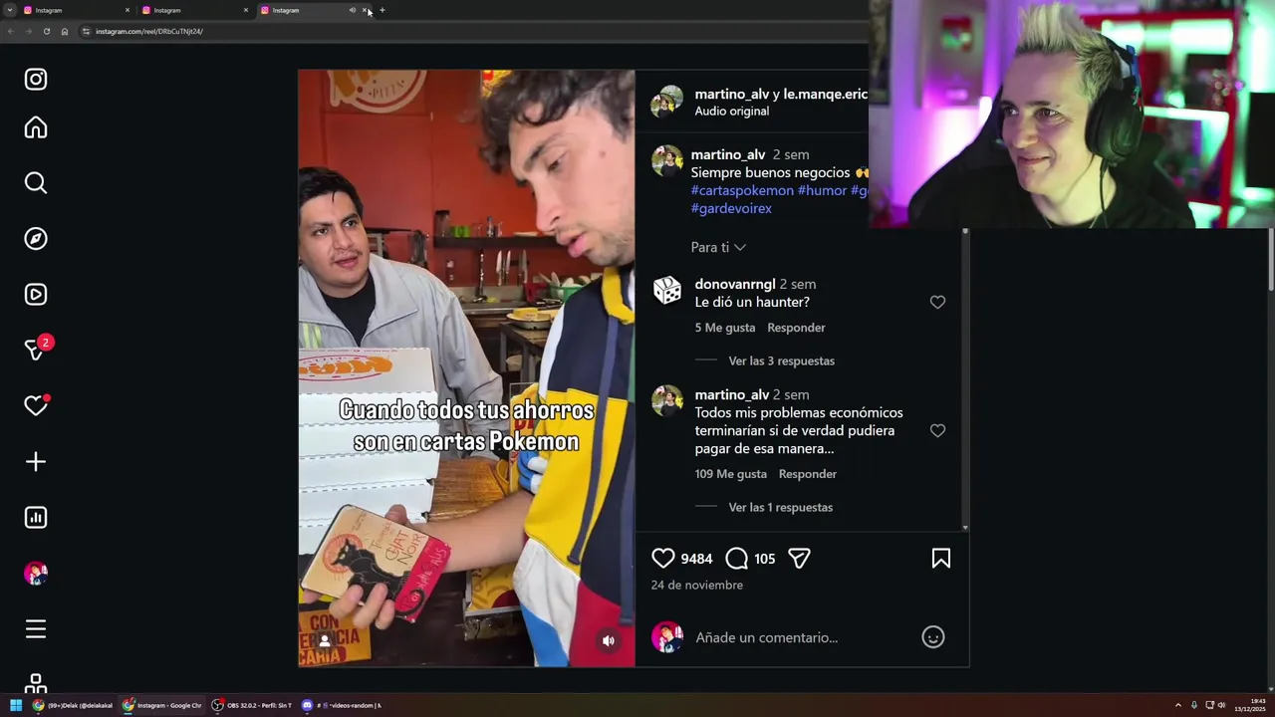Mute the tab via speaker icon
1275x717 pixels.
(353, 10)
